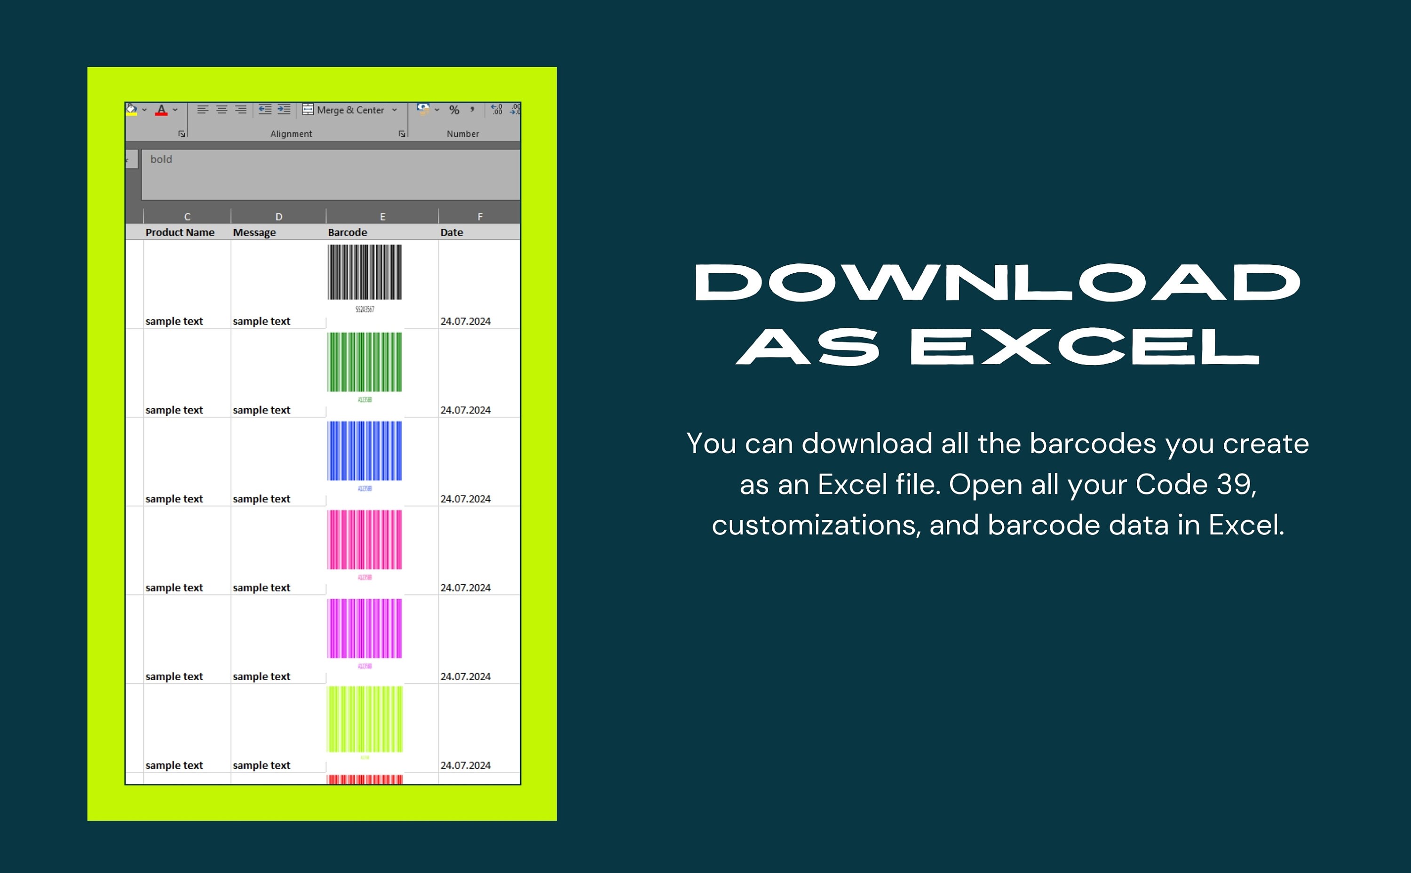Image resolution: width=1411 pixels, height=873 pixels.
Task: Click the Increase Decimal icon
Action: (498, 109)
